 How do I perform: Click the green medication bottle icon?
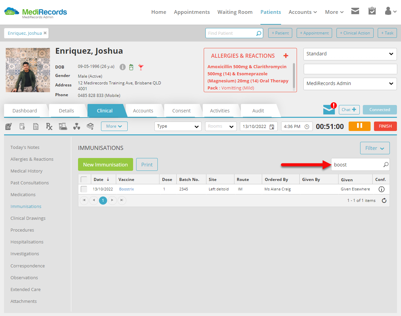tap(131, 67)
